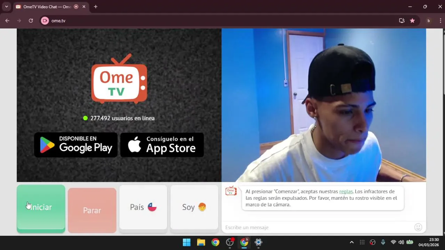445x250 pixels.
Task: Click the battery tray icon
Action: pyautogui.click(x=410, y=242)
